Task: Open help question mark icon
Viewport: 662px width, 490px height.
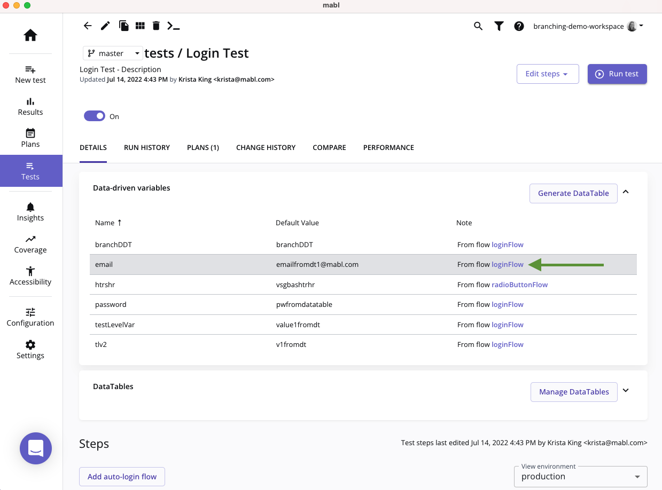Action: coord(519,26)
